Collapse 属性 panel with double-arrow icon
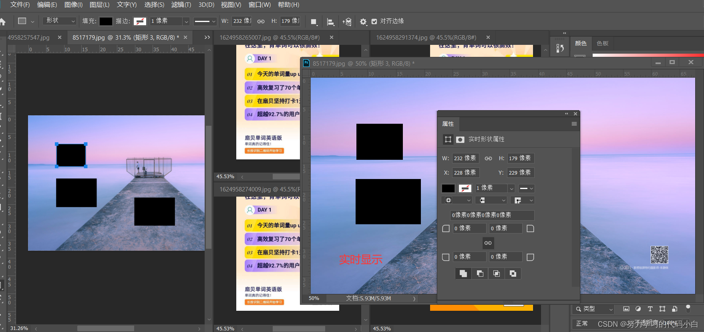The image size is (704, 332). 566,114
